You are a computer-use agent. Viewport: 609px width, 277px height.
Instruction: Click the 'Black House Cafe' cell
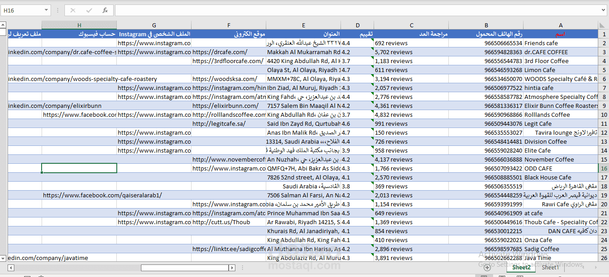(x=561, y=177)
